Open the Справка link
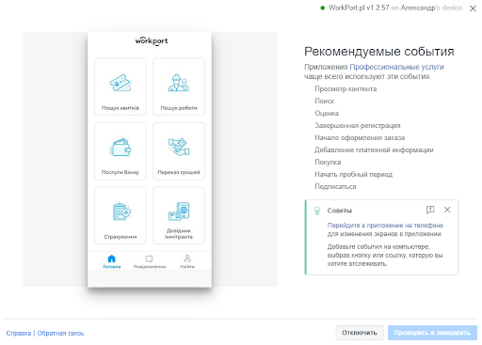482x345 pixels. 19,333
